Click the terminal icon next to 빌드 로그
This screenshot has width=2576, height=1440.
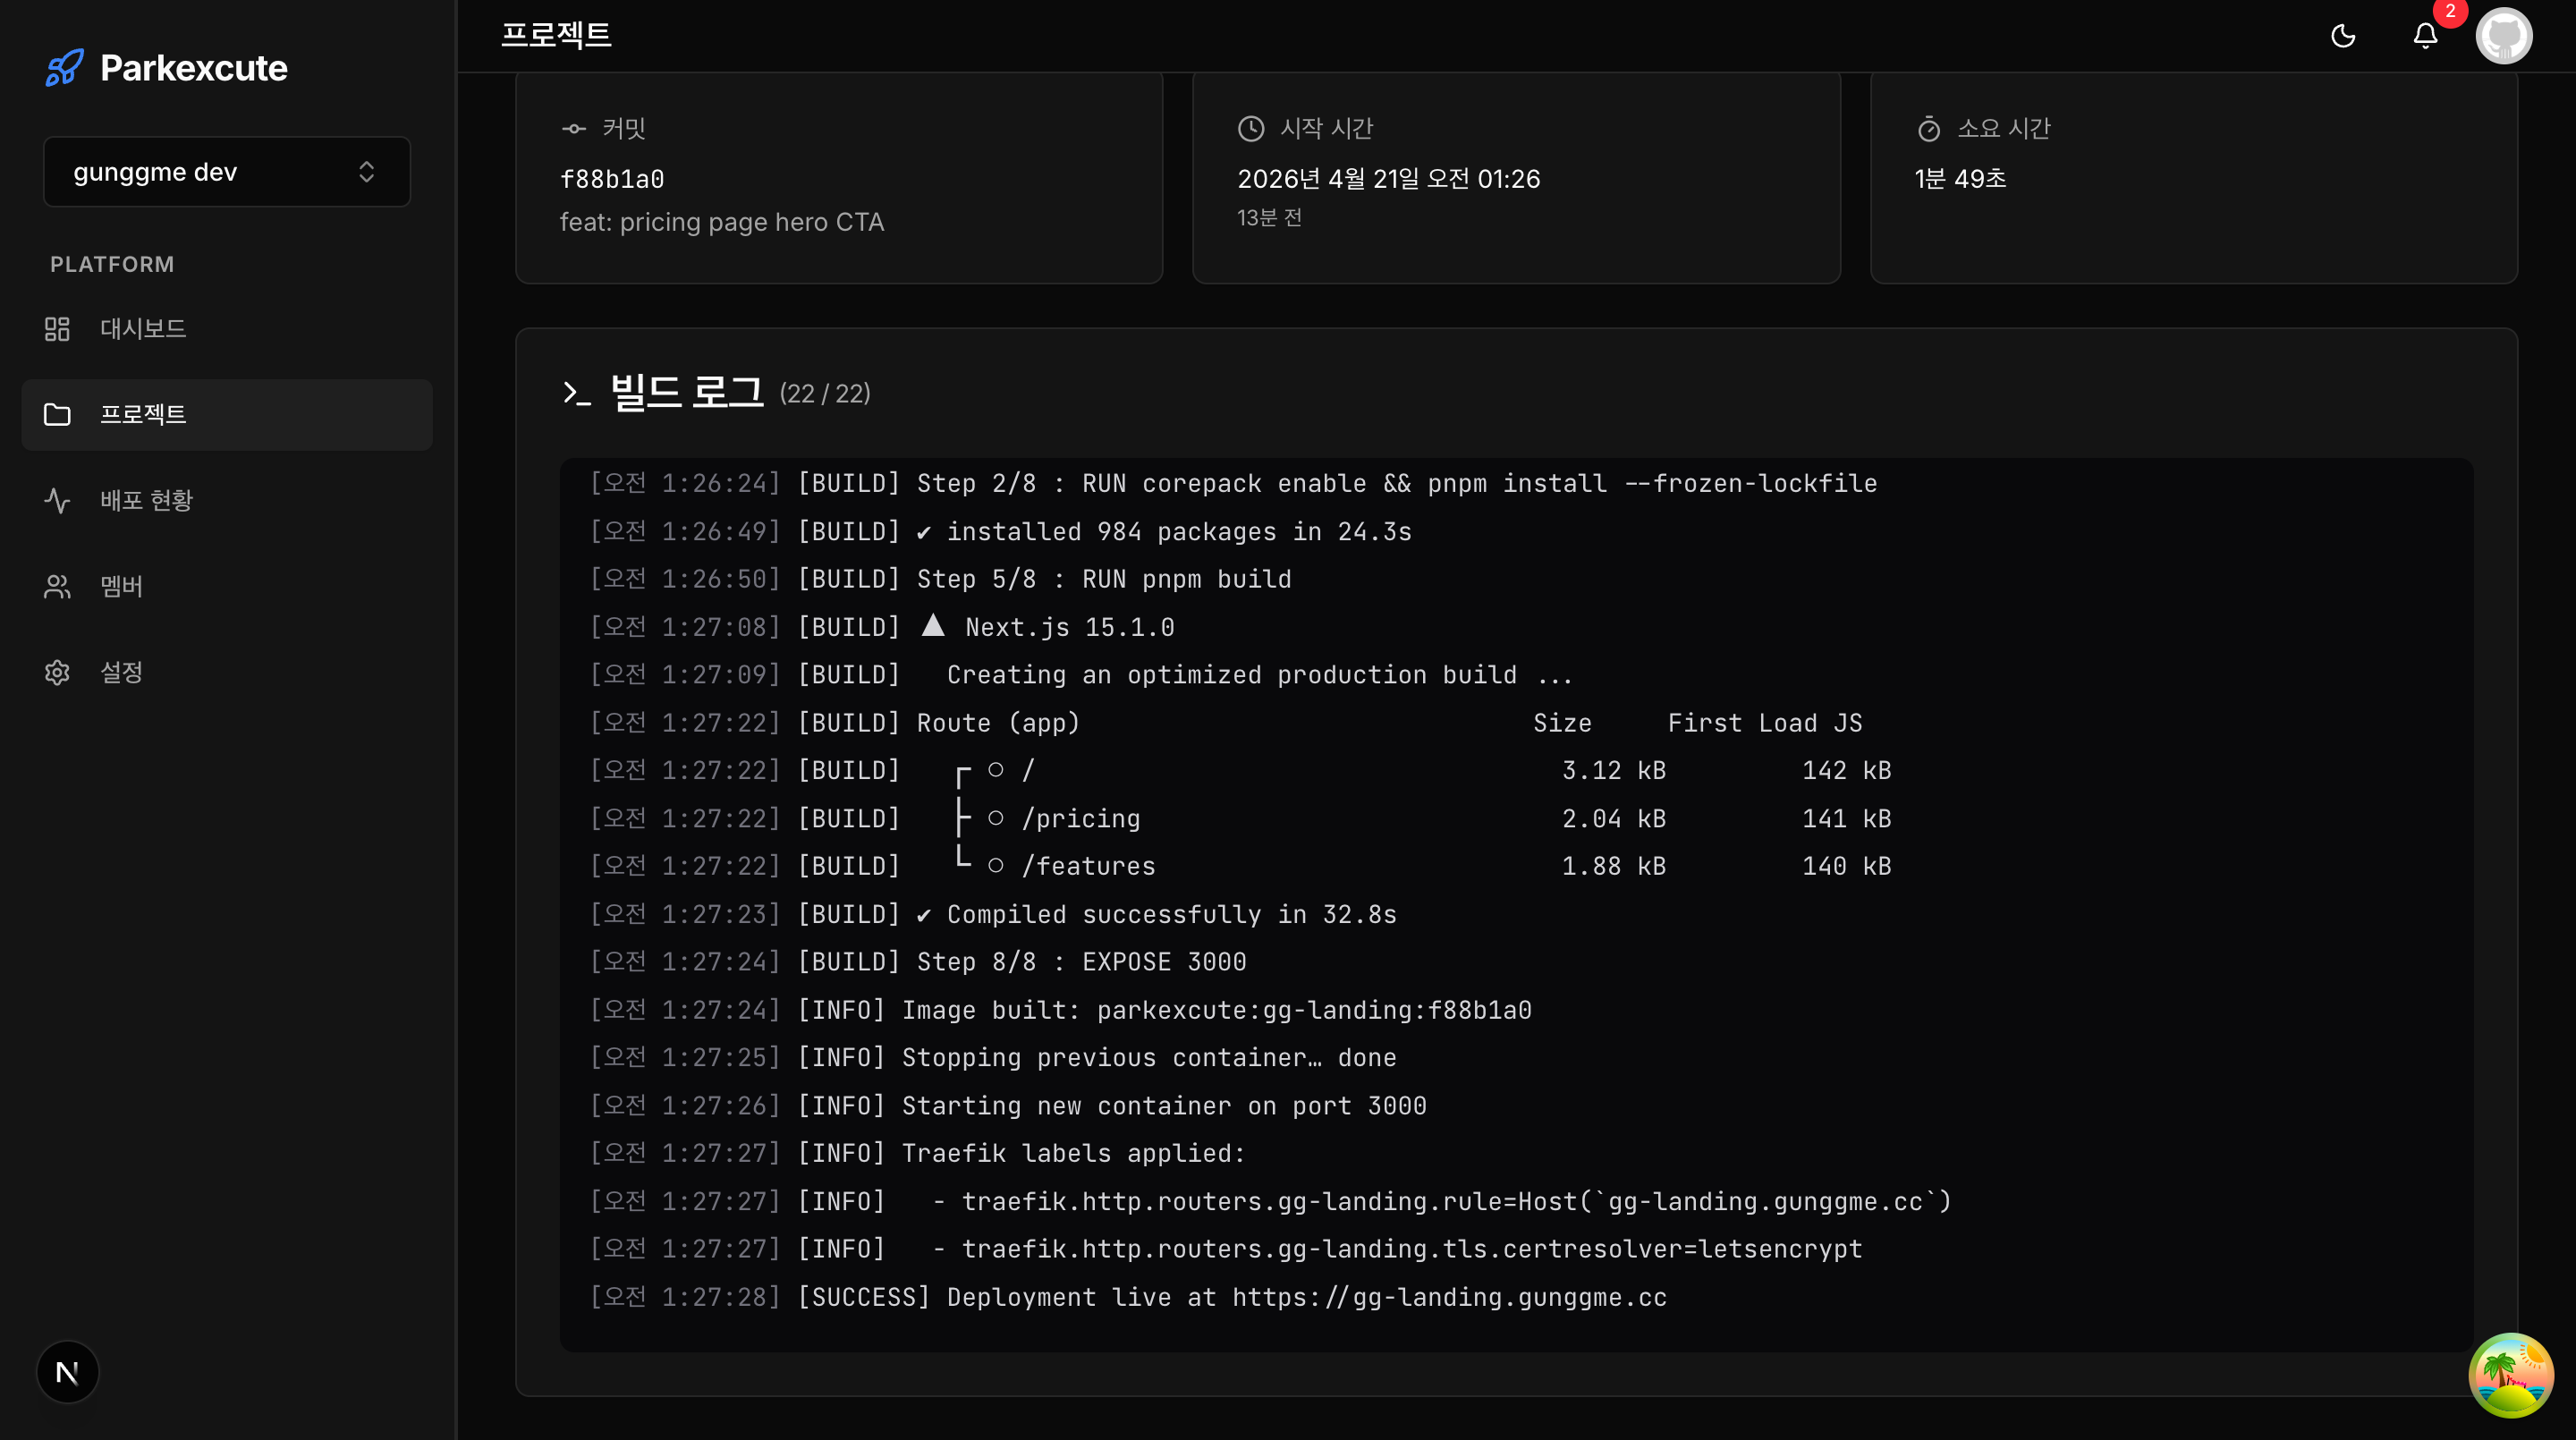click(577, 393)
